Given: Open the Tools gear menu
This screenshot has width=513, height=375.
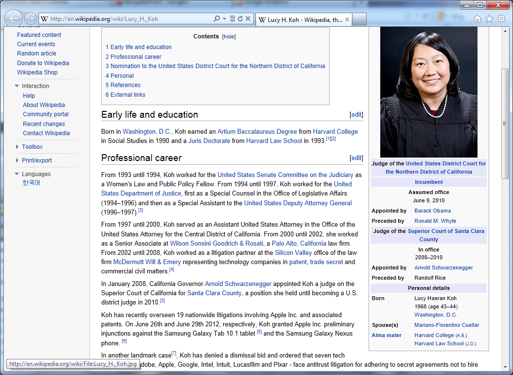Looking at the screenshot, I should [501, 18].
